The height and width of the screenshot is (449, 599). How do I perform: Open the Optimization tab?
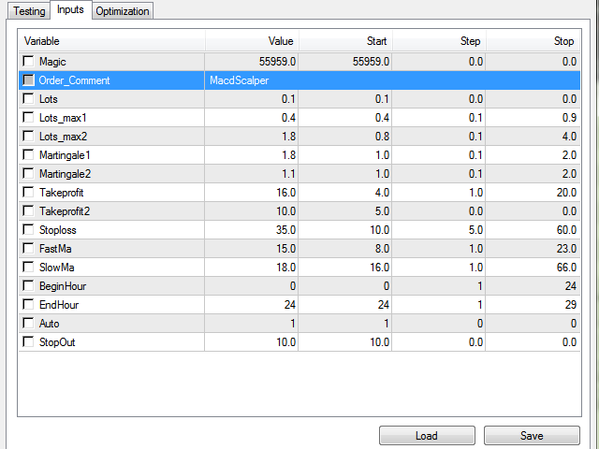click(x=122, y=11)
